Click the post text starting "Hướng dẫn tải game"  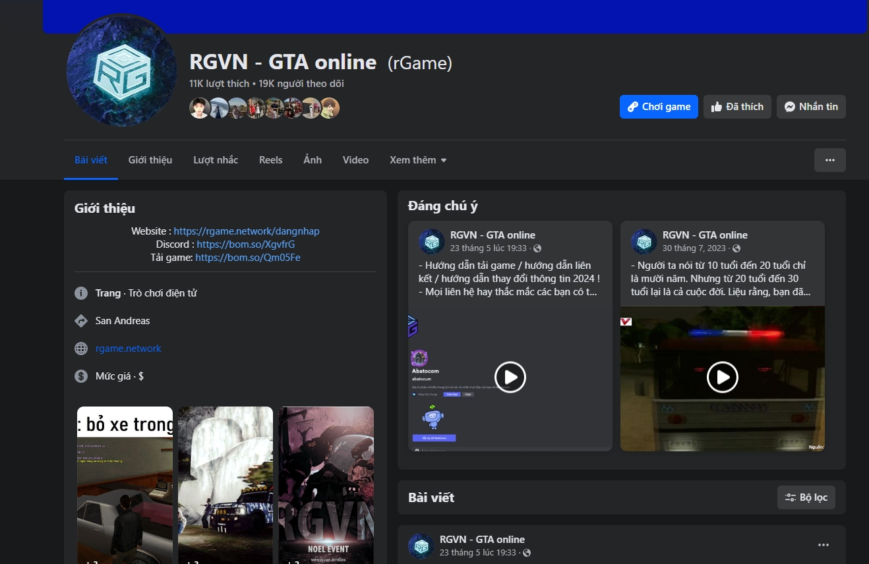[x=510, y=279]
